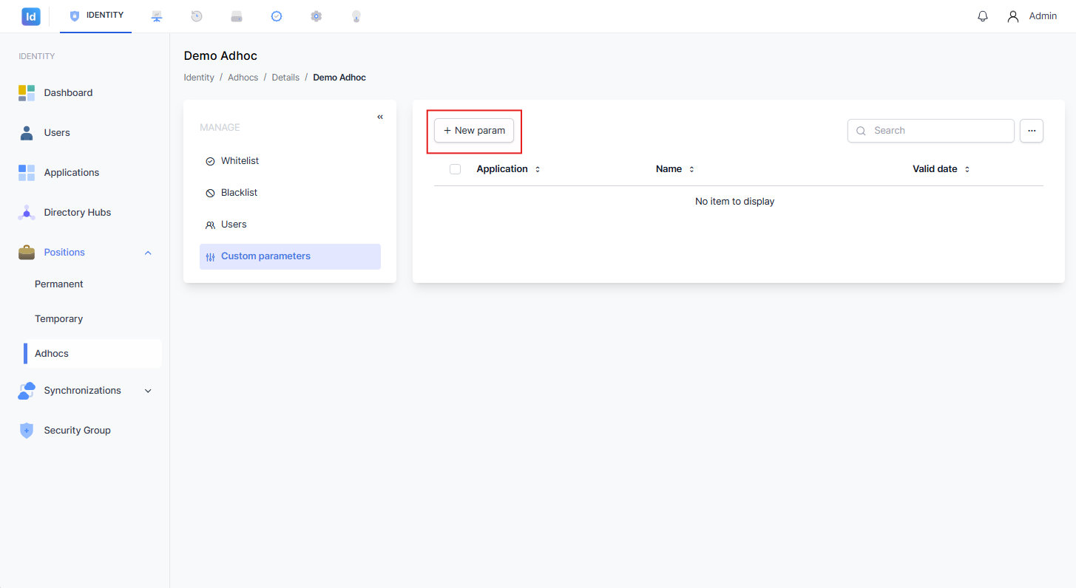Click the Security Group shield icon

(x=27, y=431)
